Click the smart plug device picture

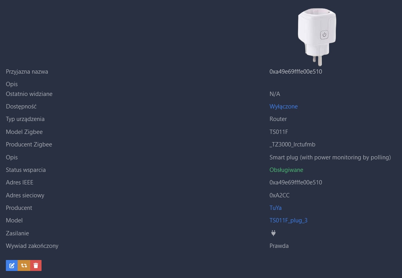point(317,36)
